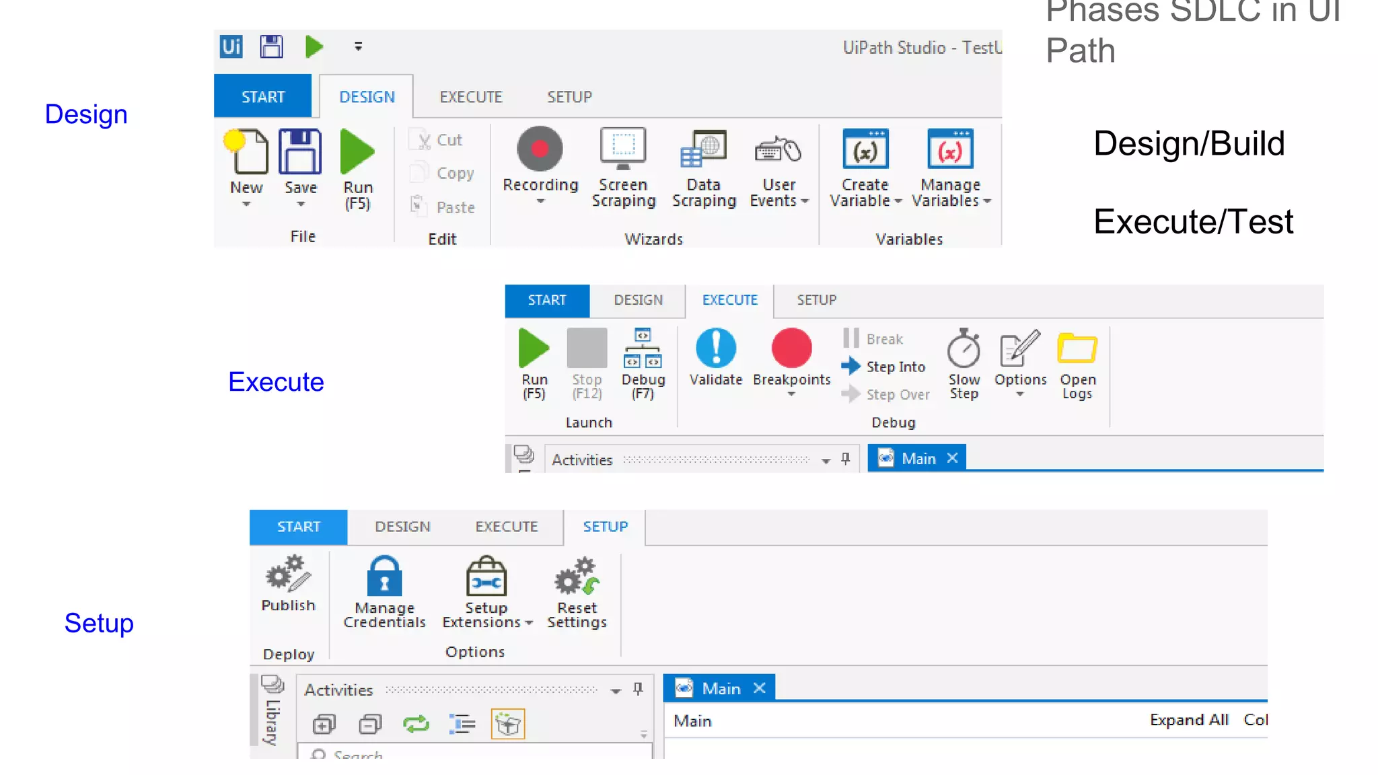Image resolution: width=1378 pixels, height=775 pixels.
Task: Click the list view icon in Activities
Action: 462,725
